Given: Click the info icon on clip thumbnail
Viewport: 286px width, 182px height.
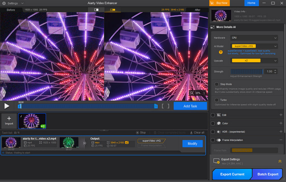Looking at the screenshot, I should pyautogui.click(x=21, y=116).
